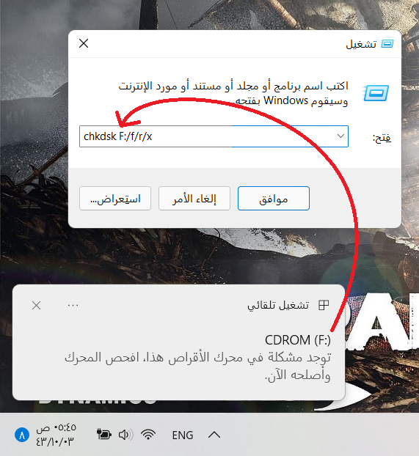Click the Run icon in the title bar

click(x=387, y=44)
